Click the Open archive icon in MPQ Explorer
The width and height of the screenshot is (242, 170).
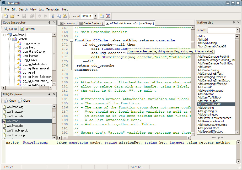(6, 101)
